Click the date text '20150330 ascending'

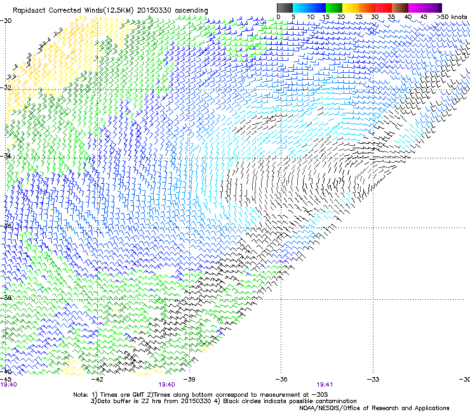pyautogui.click(x=173, y=11)
